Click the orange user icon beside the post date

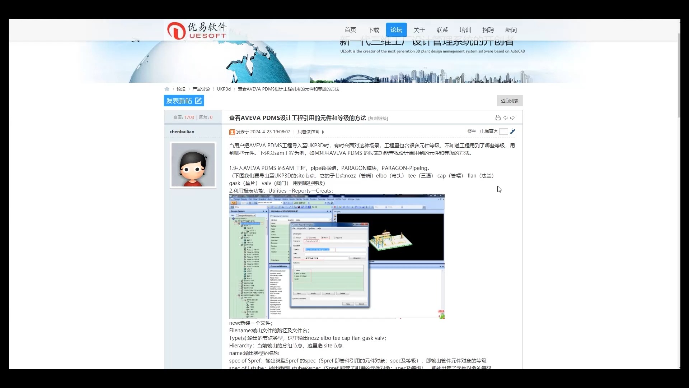coord(232,132)
